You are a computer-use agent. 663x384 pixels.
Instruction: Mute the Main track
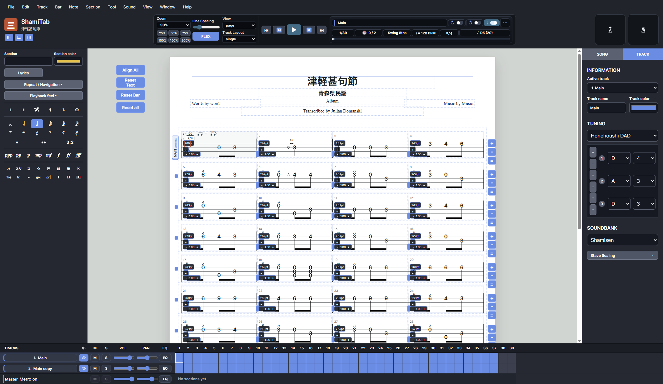click(x=95, y=358)
